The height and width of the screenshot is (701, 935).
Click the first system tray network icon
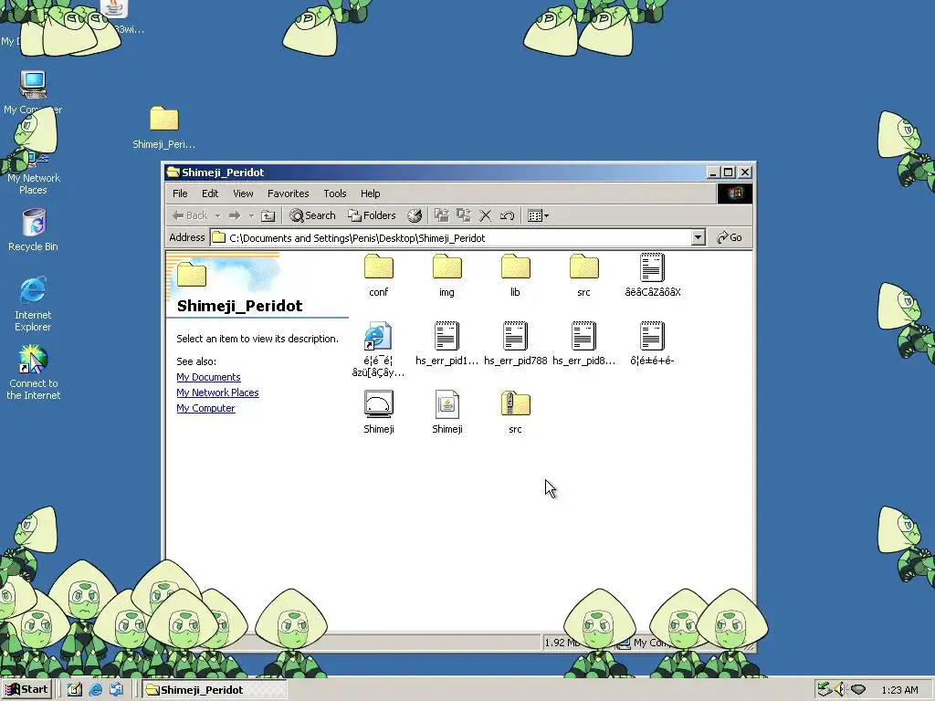(825, 690)
